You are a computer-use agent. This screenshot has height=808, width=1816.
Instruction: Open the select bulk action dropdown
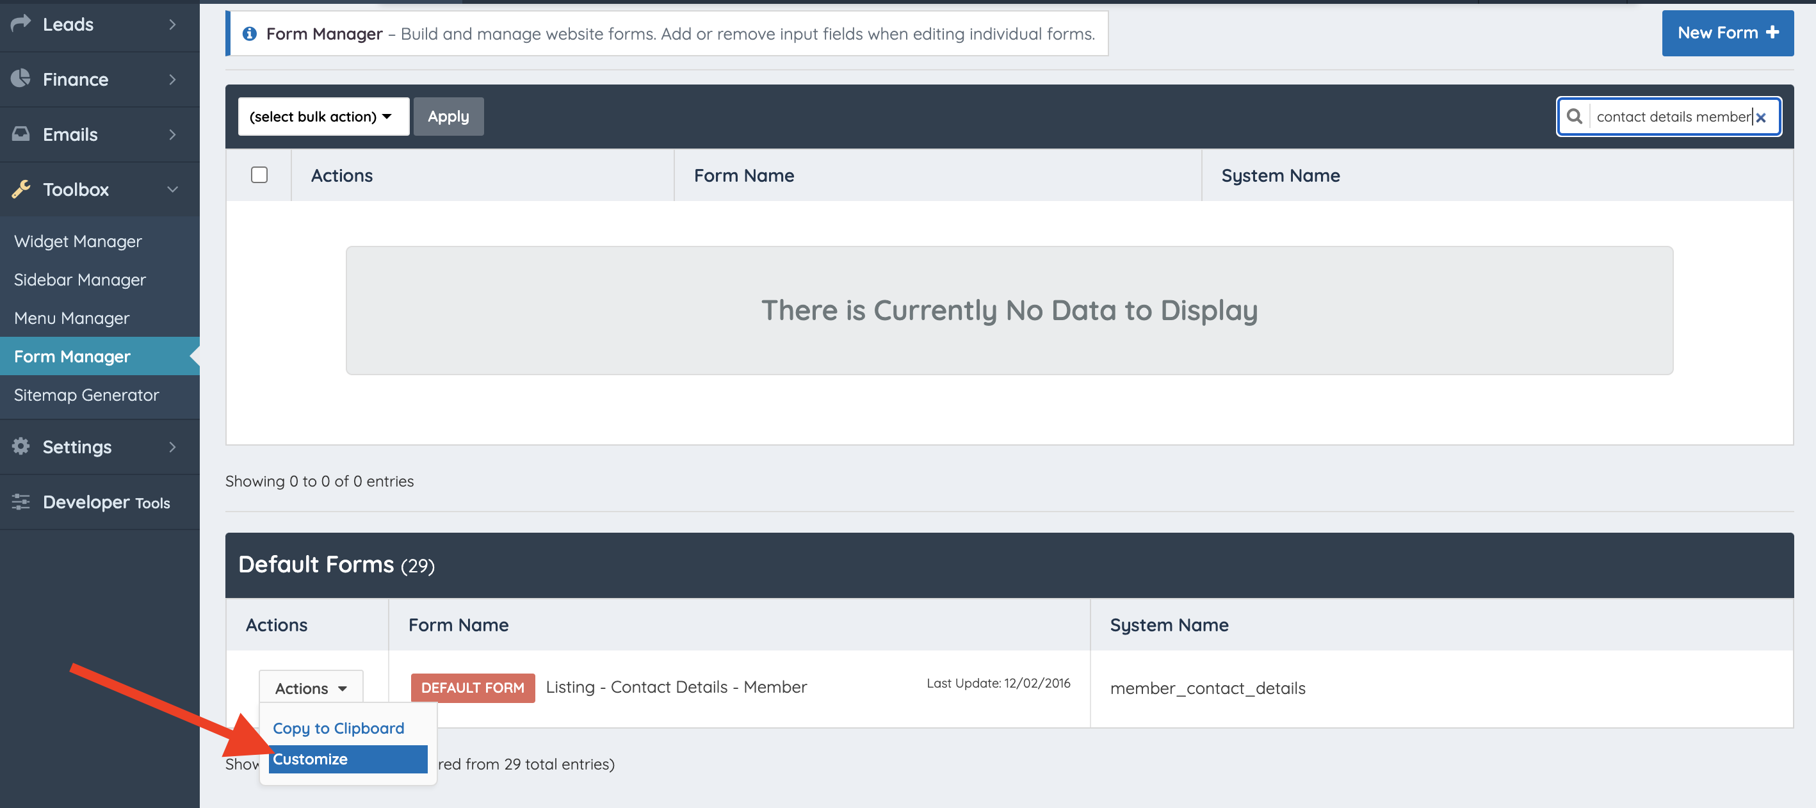tap(323, 117)
